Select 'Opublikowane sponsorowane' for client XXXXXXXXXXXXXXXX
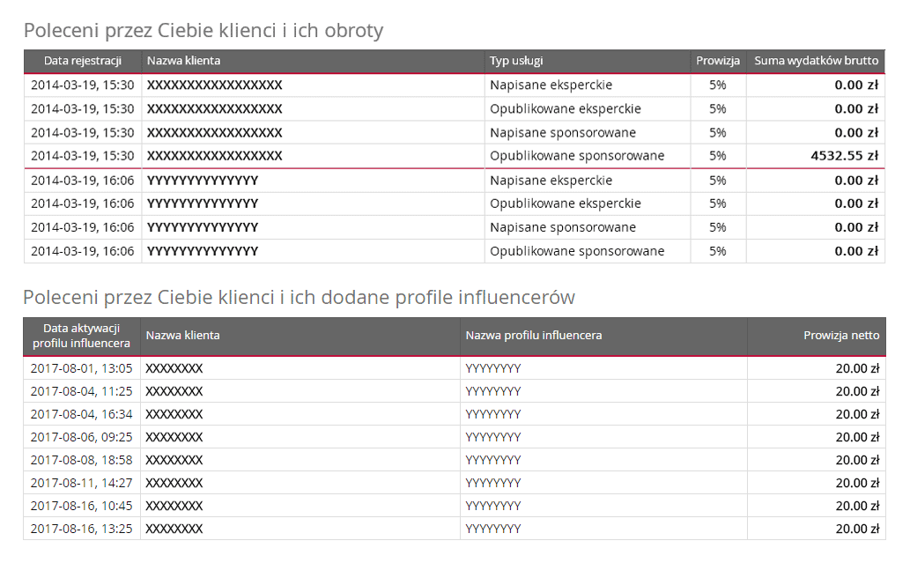 coord(577,156)
